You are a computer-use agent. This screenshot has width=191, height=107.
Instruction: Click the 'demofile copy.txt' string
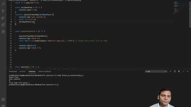pos(56,41)
